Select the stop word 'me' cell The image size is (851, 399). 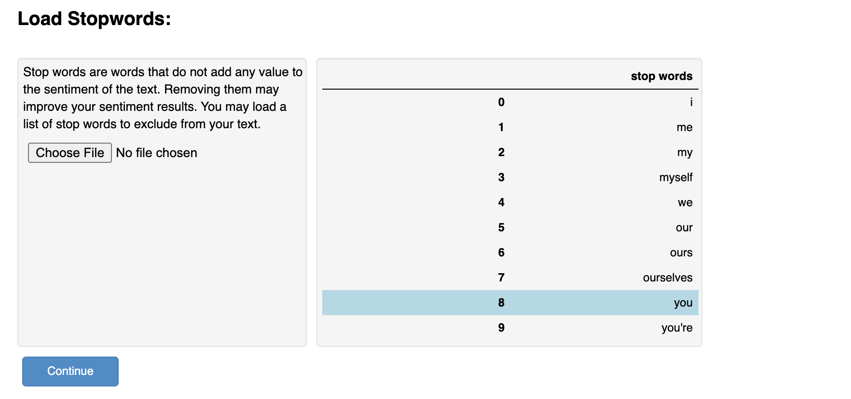[x=684, y=127]
